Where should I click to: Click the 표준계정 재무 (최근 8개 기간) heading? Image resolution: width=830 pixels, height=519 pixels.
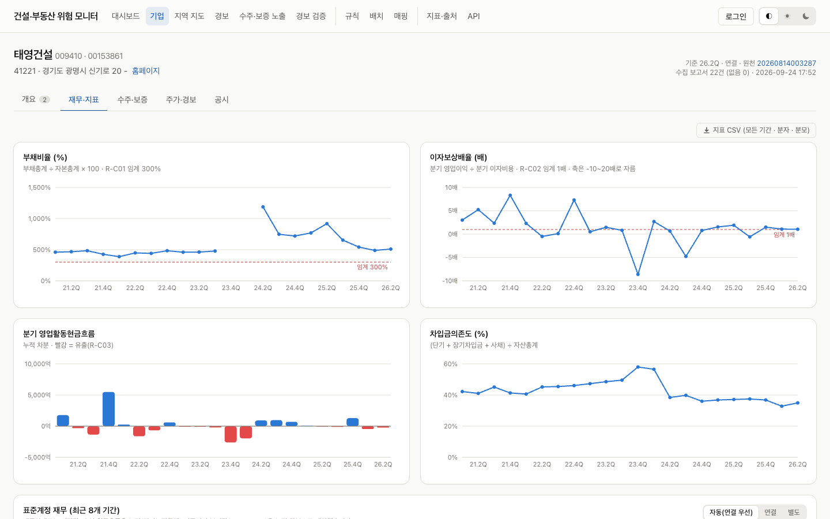pos(71,510)
